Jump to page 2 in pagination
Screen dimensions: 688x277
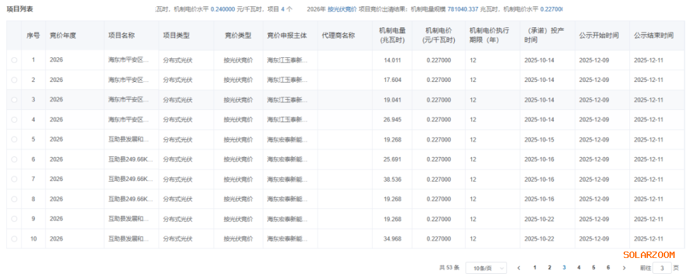pos(549,267)
